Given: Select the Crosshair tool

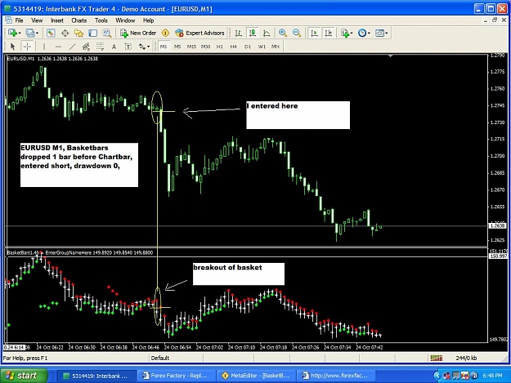Looking at the screenshot, I should (x=27, y=47).
